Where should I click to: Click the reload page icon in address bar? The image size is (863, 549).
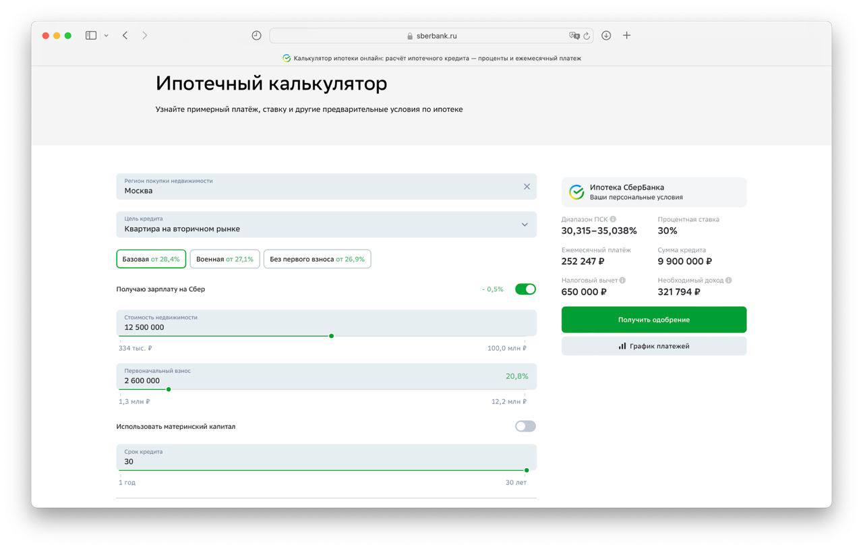click(587, 36)
